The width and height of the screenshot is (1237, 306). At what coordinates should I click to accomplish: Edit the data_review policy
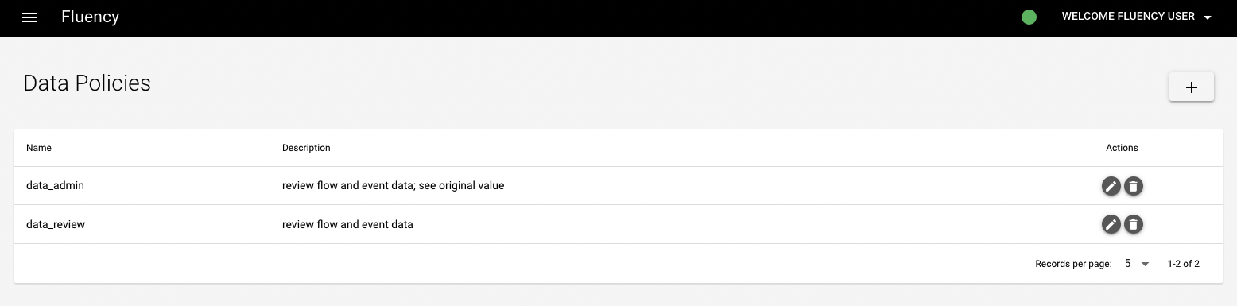tap(1111, 224)
